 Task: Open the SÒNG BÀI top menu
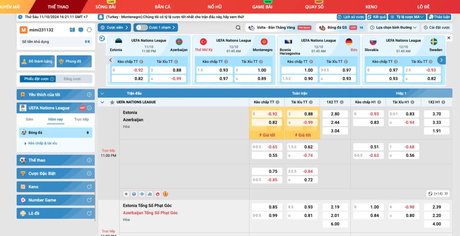(x=106, y=7)
